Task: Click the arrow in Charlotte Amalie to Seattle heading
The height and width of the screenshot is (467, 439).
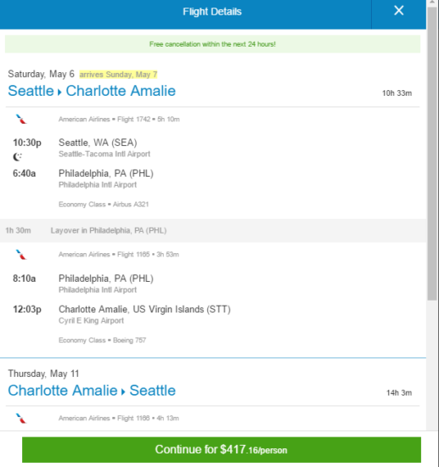Action: tap(123, 391)
